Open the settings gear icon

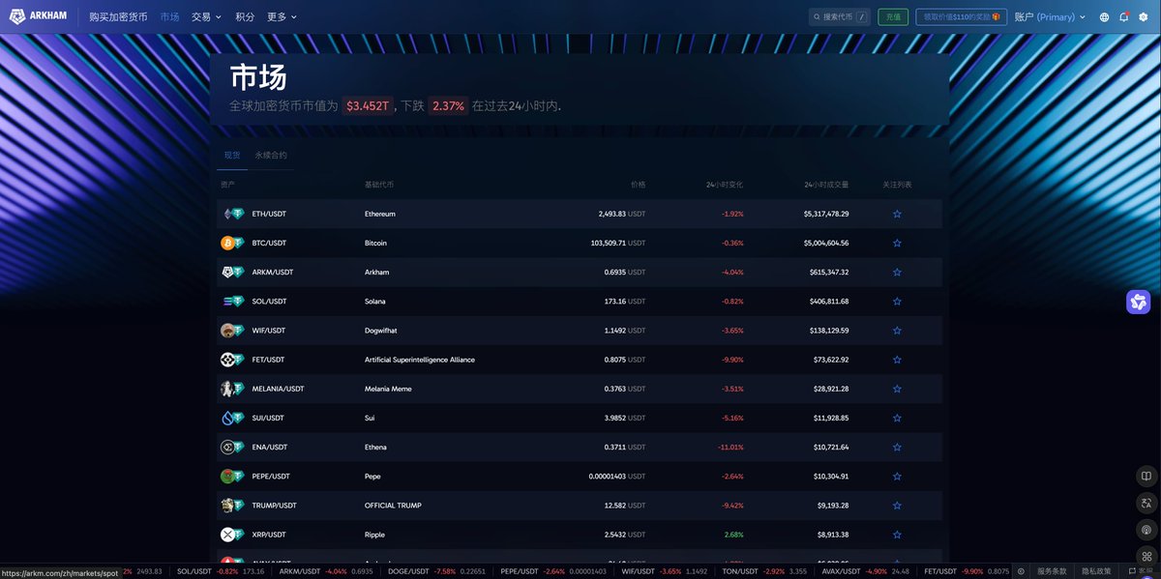[x=1144, y=17]
